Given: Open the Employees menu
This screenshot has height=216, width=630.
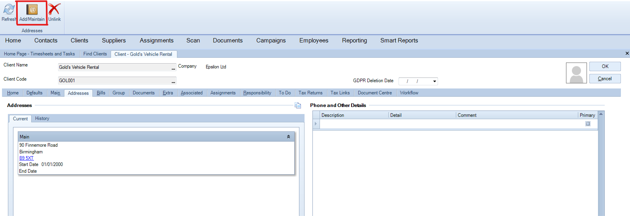Looking at the screenshot, I should click(x=314, y=41).
